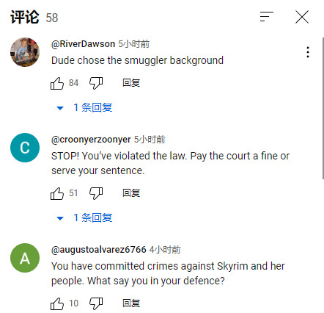Viewport: 324px width, 313px height.
Task: Dislike augustoalvarez6766's comment
Action: (x=96, y=303)
